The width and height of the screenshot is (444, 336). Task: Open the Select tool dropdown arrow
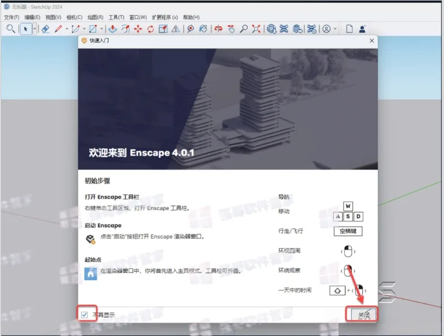(34, 29)
